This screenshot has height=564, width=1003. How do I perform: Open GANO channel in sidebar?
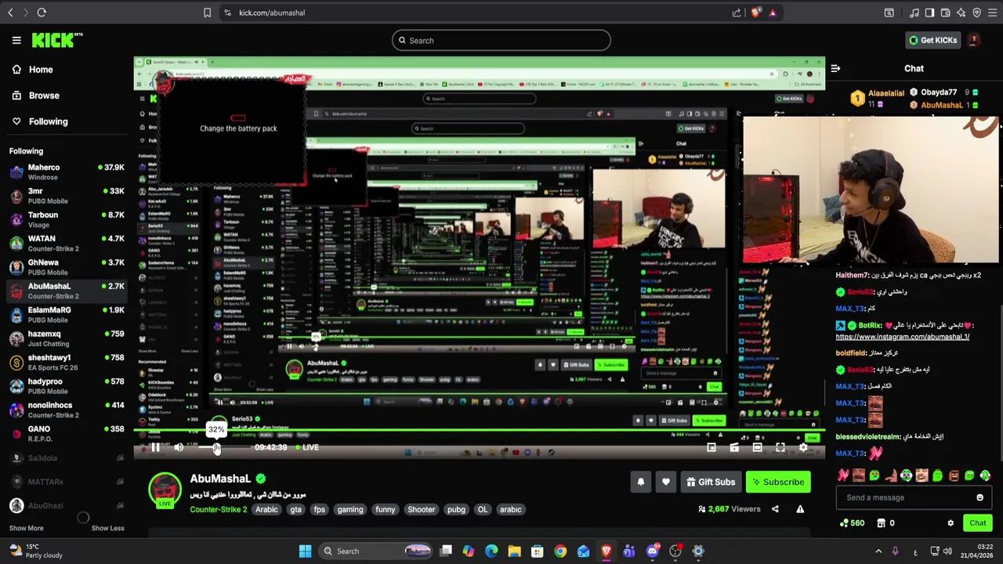pos(67,433)
